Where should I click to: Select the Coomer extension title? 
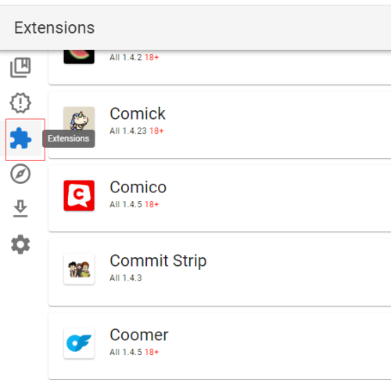click(139, 335)
